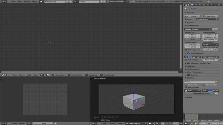The image size is (223, 125).
Task: Toggle the Backdrop checkbox
Action: [87, 75]
